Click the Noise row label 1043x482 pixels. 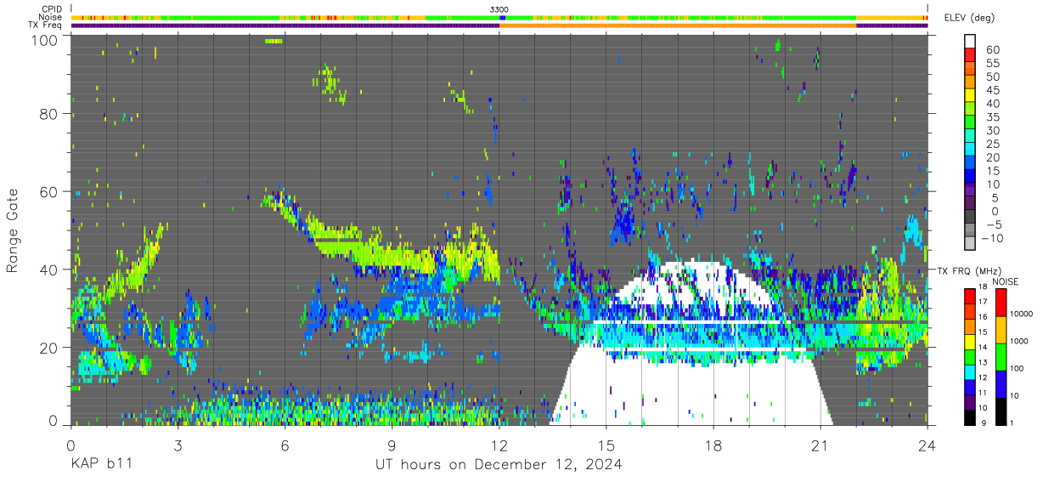pyautogui.click(x=50, y=17)
